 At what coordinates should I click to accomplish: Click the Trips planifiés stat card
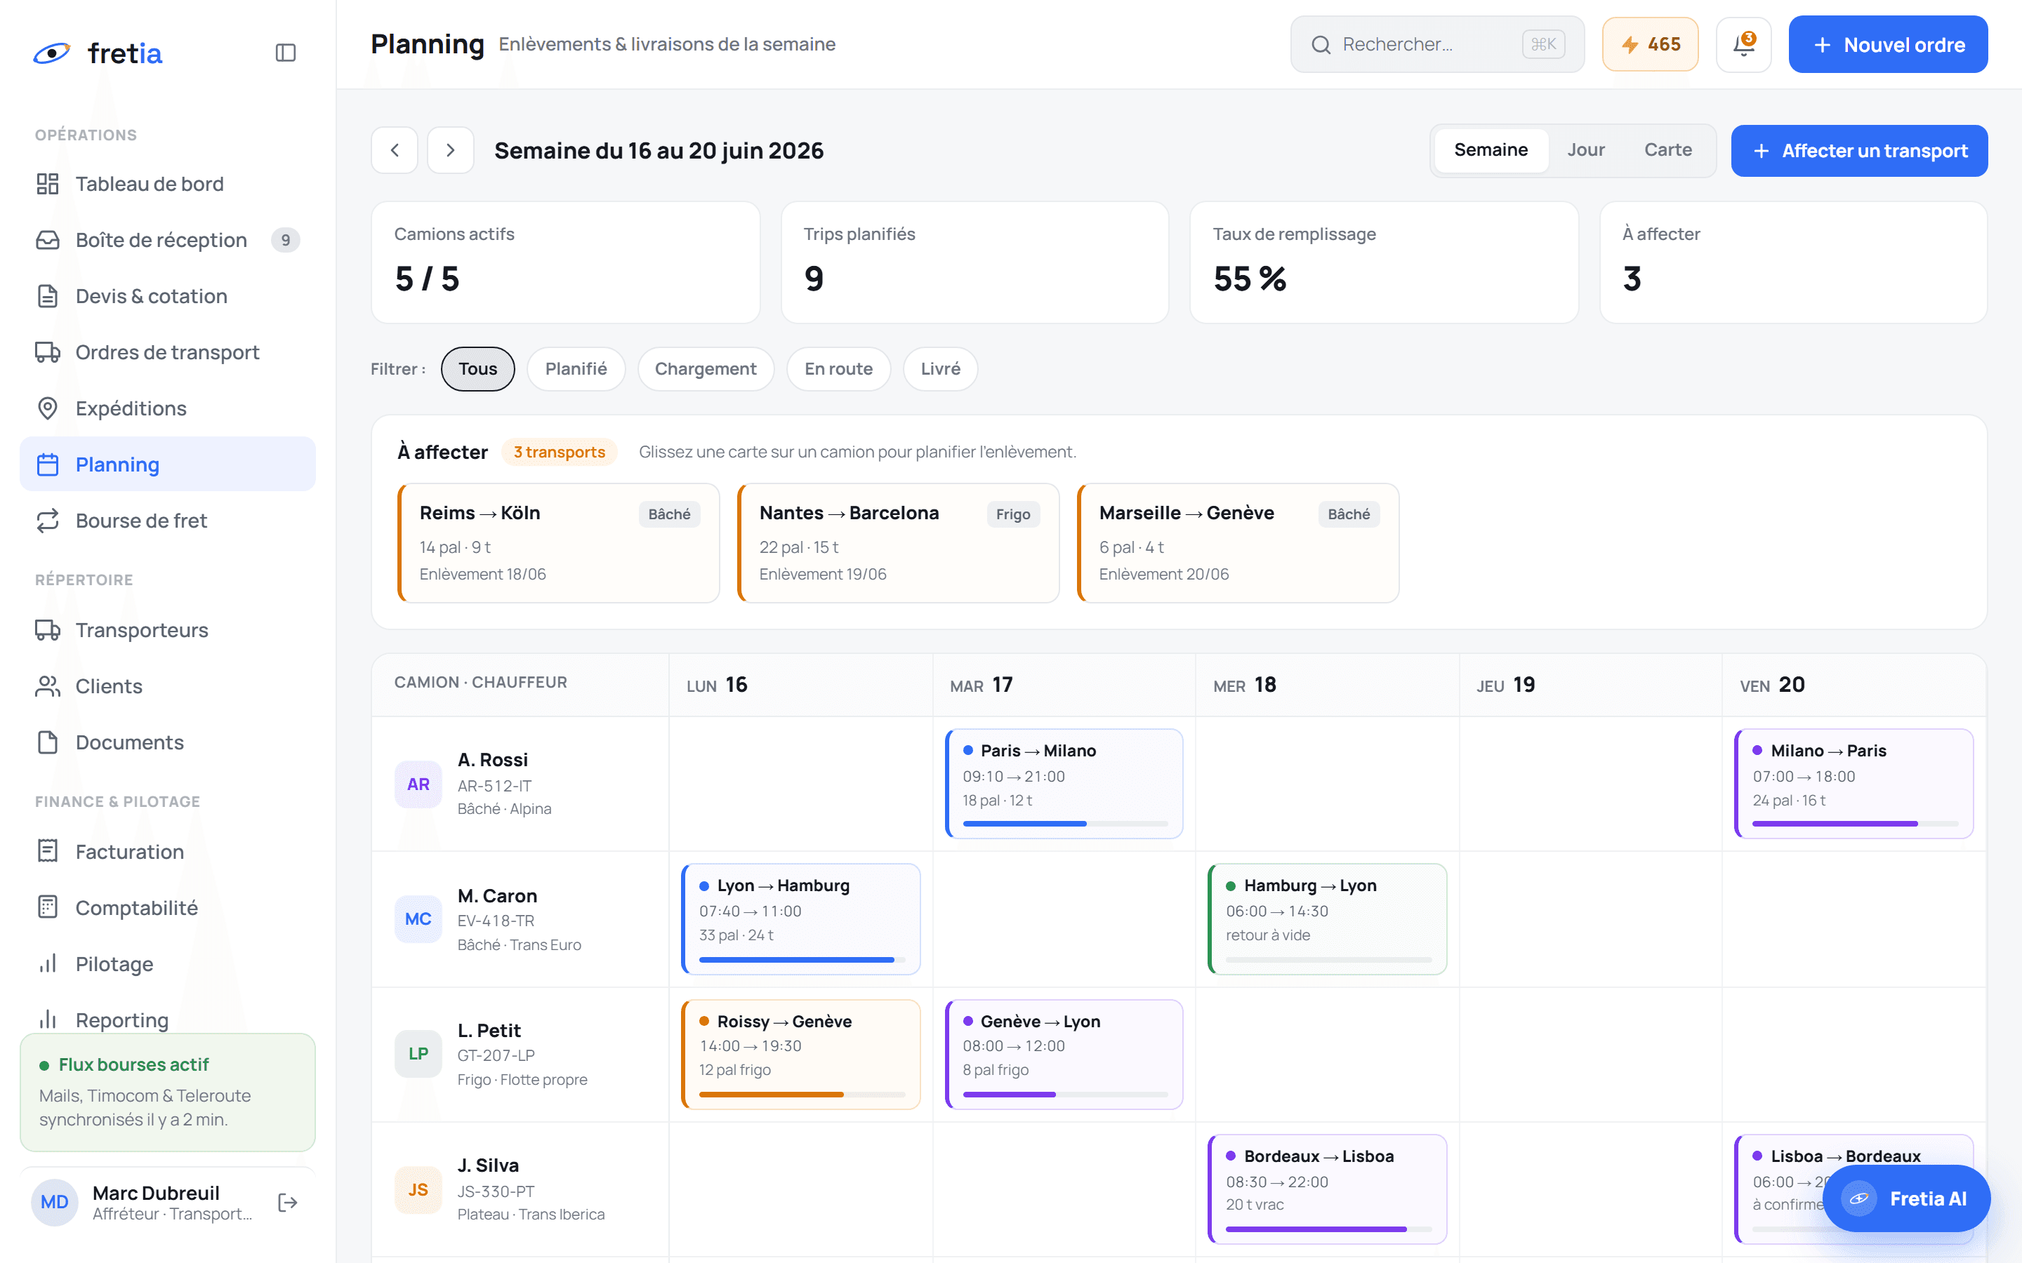click(x=975, y=262)
